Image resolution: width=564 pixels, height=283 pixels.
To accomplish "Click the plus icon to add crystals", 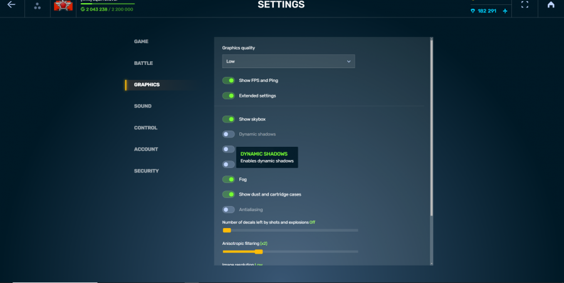I will [x=505, y=11].
